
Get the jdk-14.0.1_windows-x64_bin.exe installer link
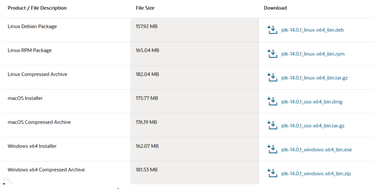click(316, 150)
